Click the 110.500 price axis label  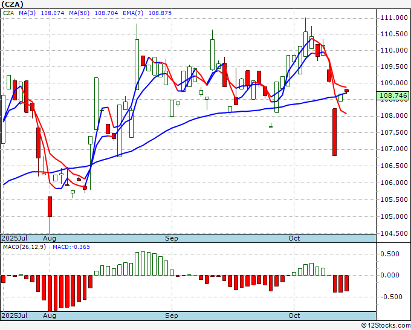click(394, 34)
